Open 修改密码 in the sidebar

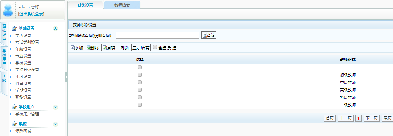(x=23, y=131)
